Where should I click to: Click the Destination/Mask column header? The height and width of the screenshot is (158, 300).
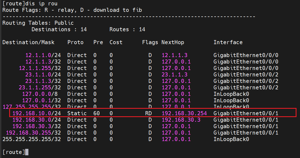click(x=28, y=42)
